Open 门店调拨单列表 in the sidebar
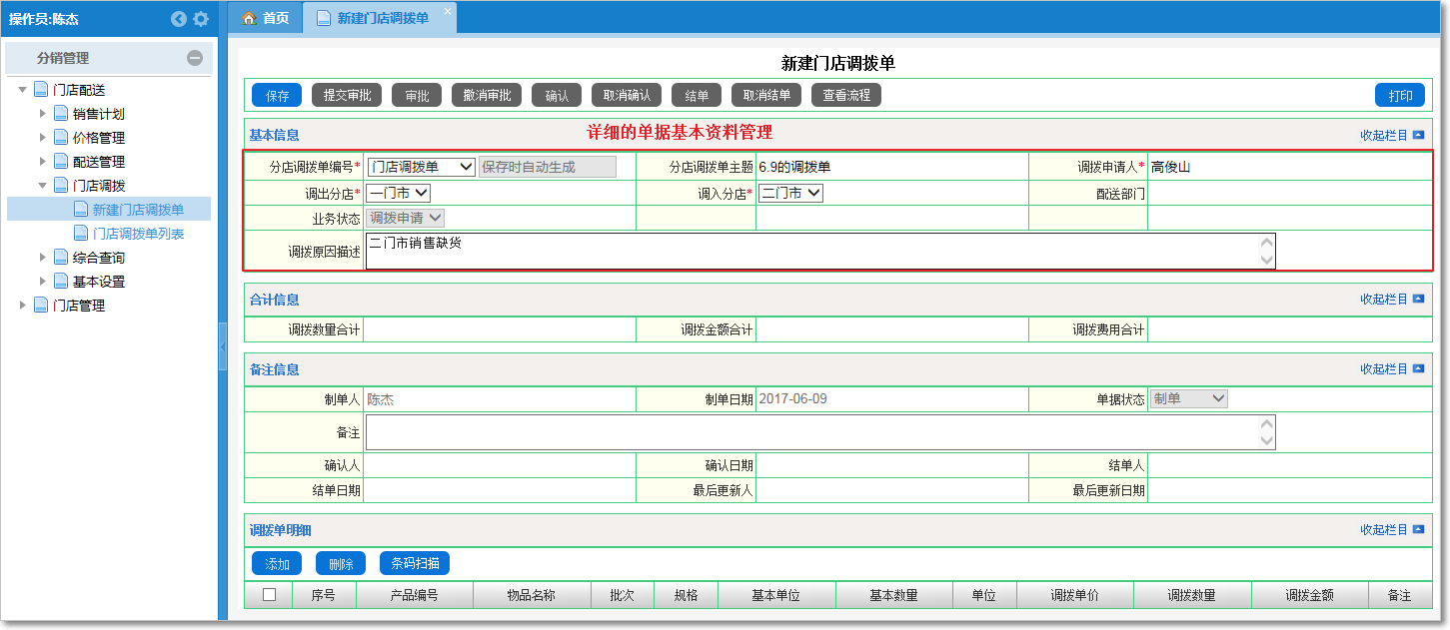 coord(138,234)
